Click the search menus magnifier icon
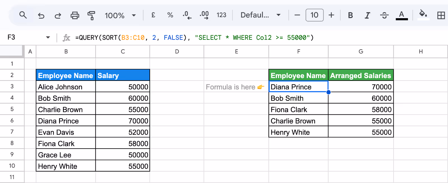The image size is (448, 183). 23,15
